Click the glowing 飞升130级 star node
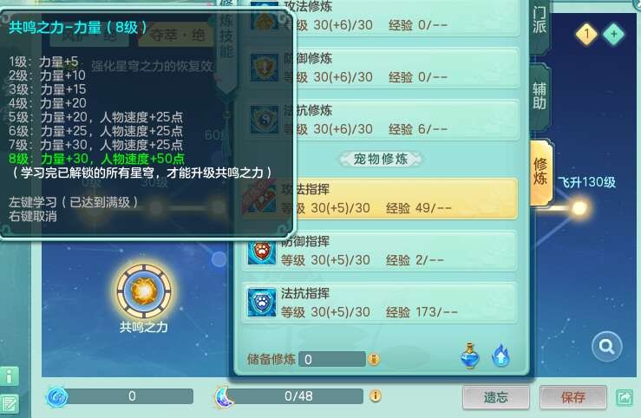 click(579, 208)
